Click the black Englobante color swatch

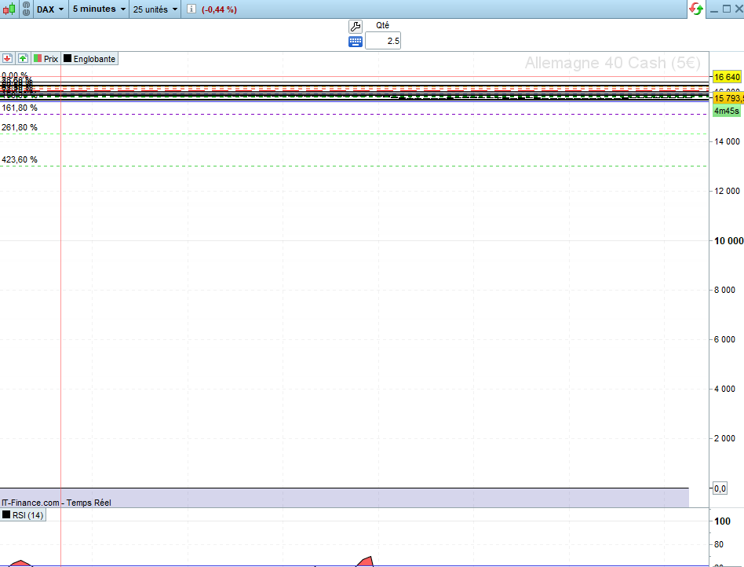click(x=67, y=58)
